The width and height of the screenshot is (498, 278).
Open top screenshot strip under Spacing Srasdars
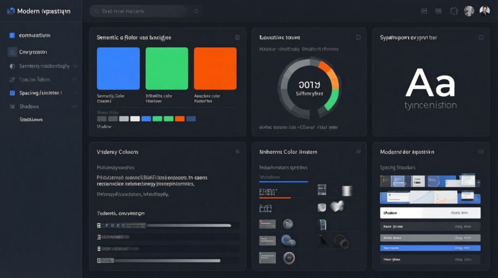tap(430, 181)
